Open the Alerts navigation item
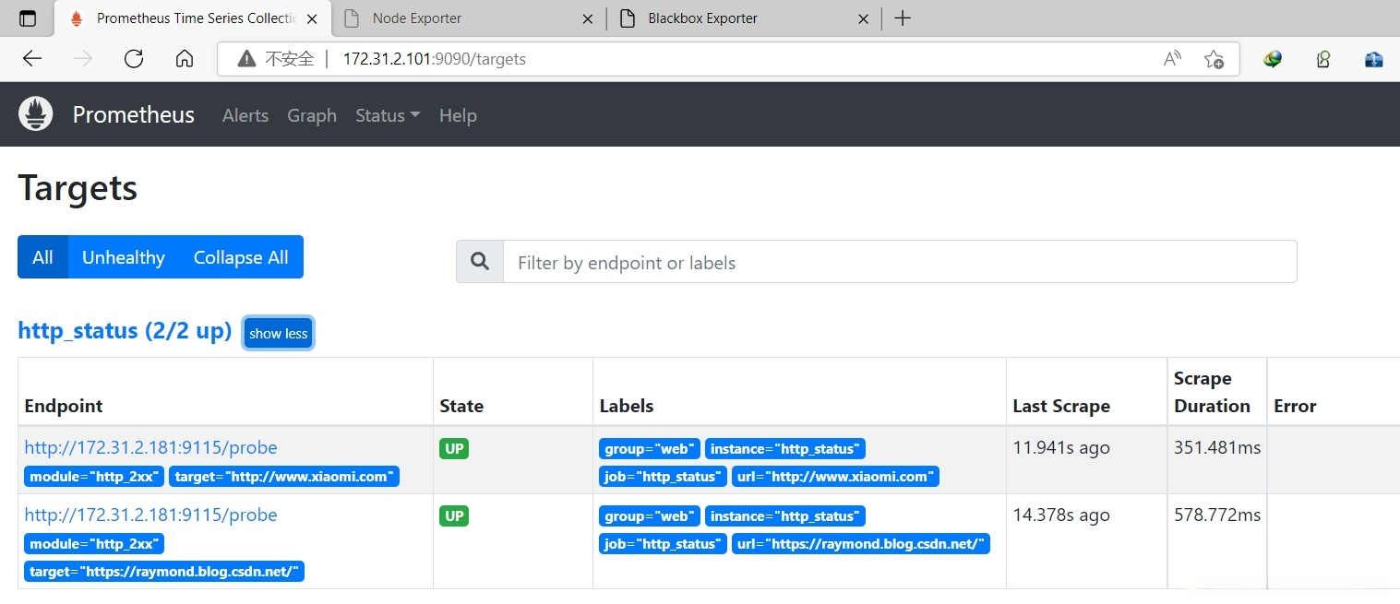 coord(245,115)
